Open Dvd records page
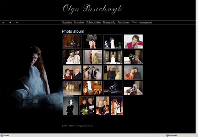198x137 pixels. pyautogui.click(x=124, y=22)
